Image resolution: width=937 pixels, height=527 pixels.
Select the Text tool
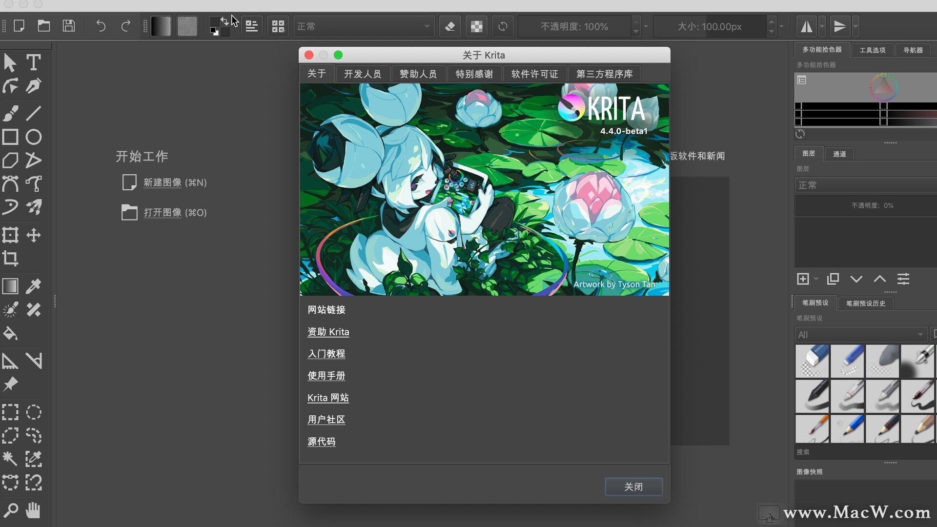click(x=33, y=62)
